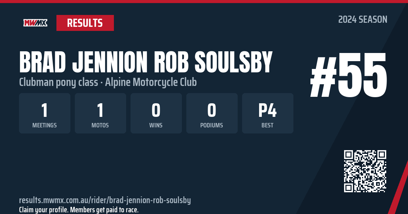Select the Podiums stat card
This screenshot has height=214, width=408.
(x=212, y=113)
